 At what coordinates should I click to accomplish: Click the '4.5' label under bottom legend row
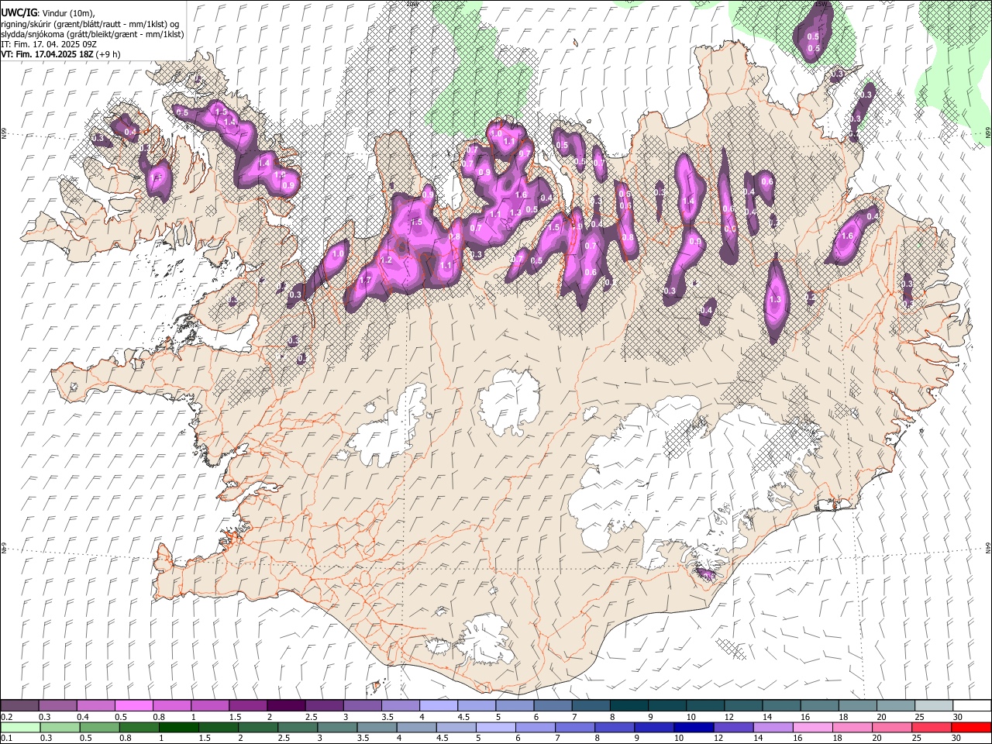pyautogui.click(x=443, y=738)
